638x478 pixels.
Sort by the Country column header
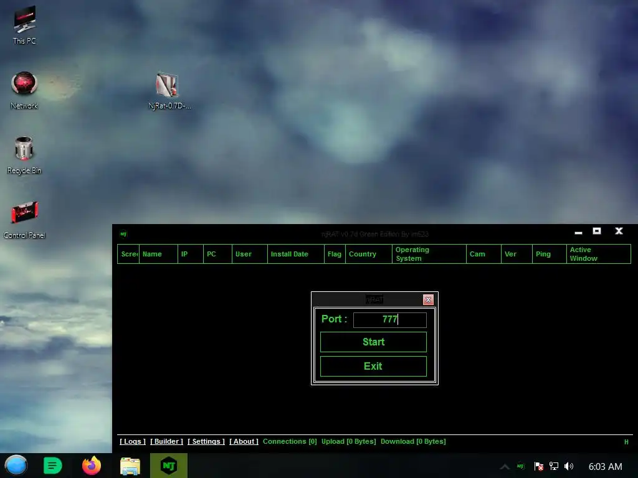[x=369, y=254]
